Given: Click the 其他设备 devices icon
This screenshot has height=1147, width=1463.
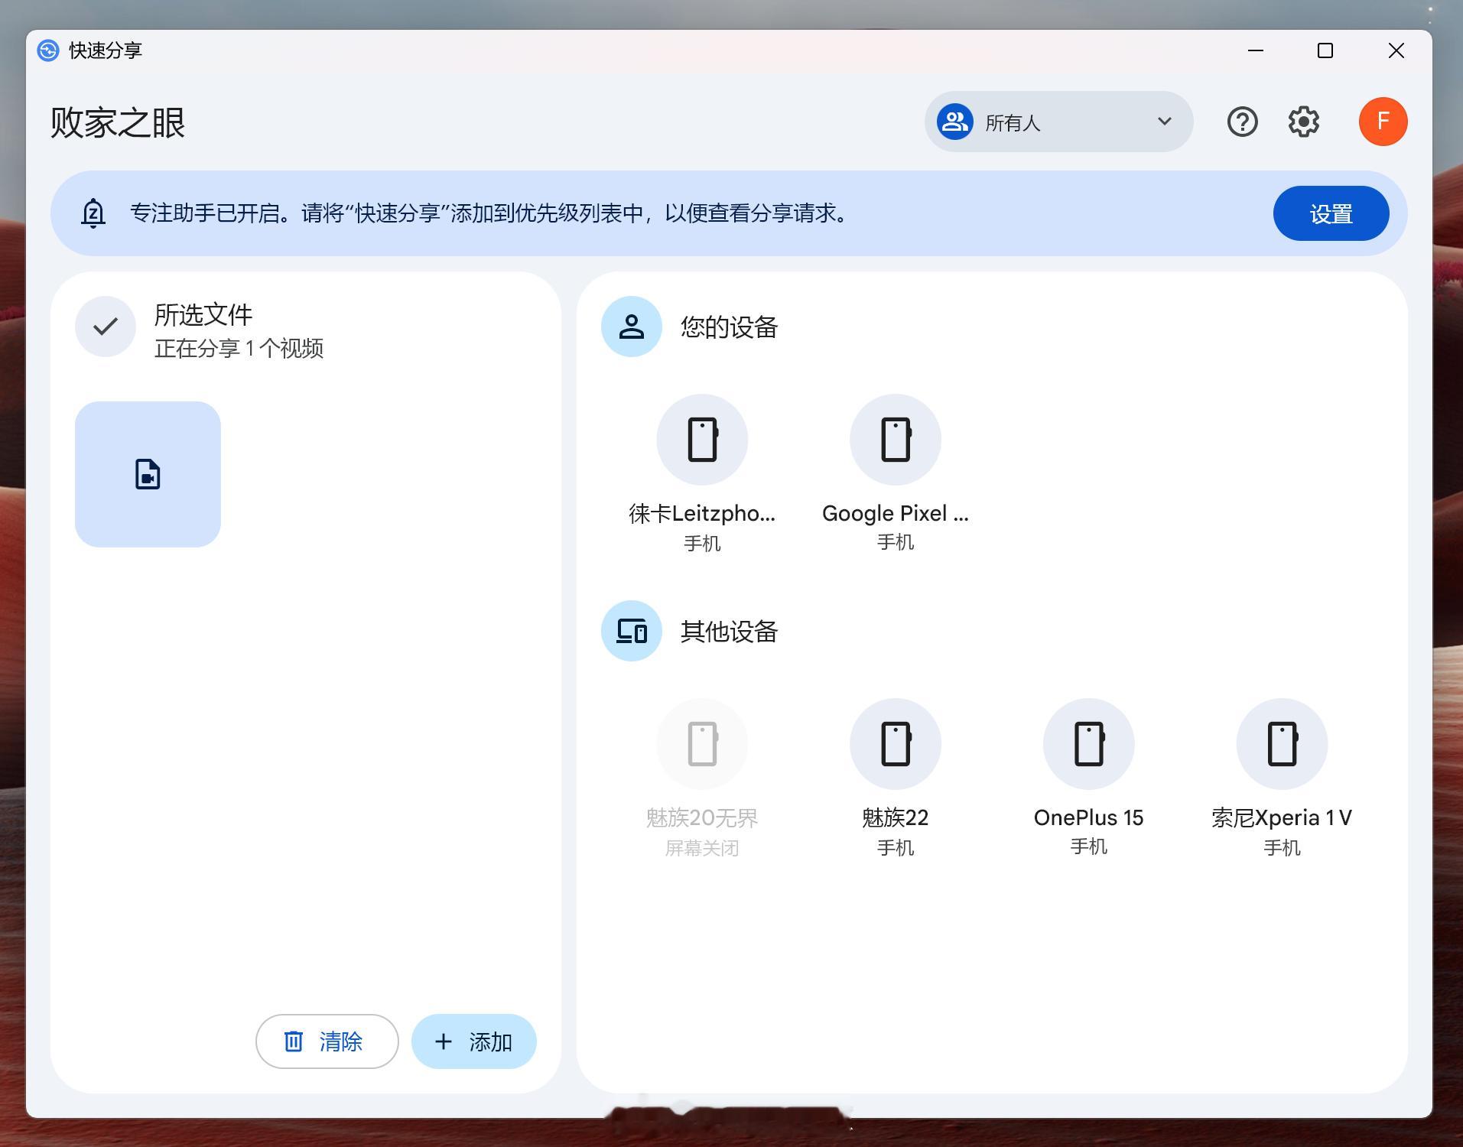Looking at the screenshot, I should tap(631, 631).
